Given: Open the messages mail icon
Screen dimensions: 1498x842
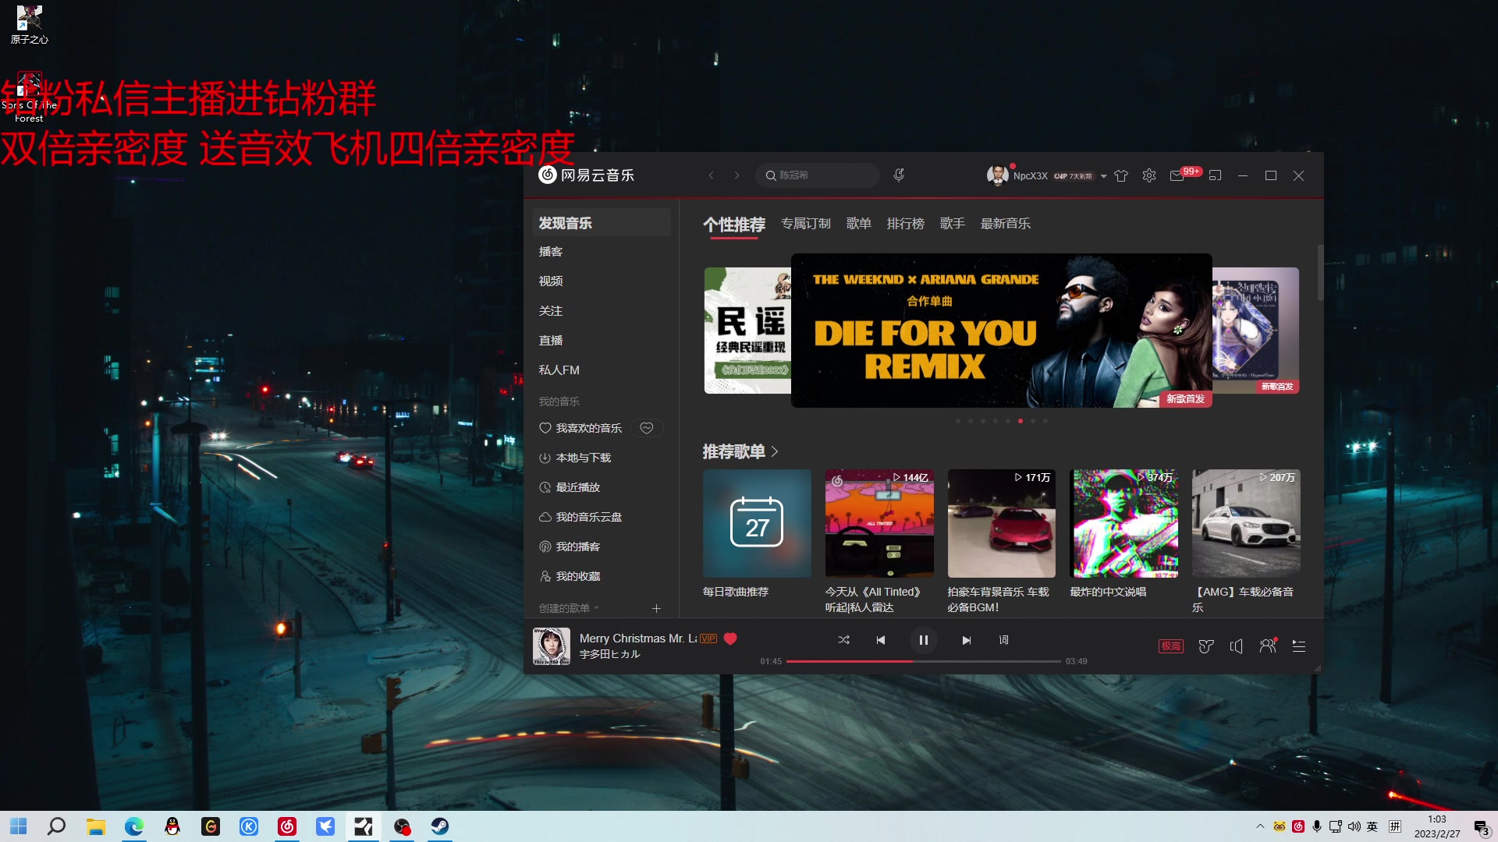Looking at the screenshot, I should [1177, 176].
